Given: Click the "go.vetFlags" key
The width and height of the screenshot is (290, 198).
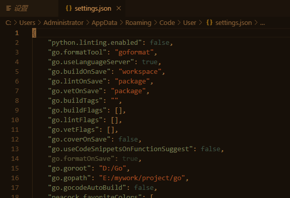Looking at the screenshot, I should [x=73, y=130].
